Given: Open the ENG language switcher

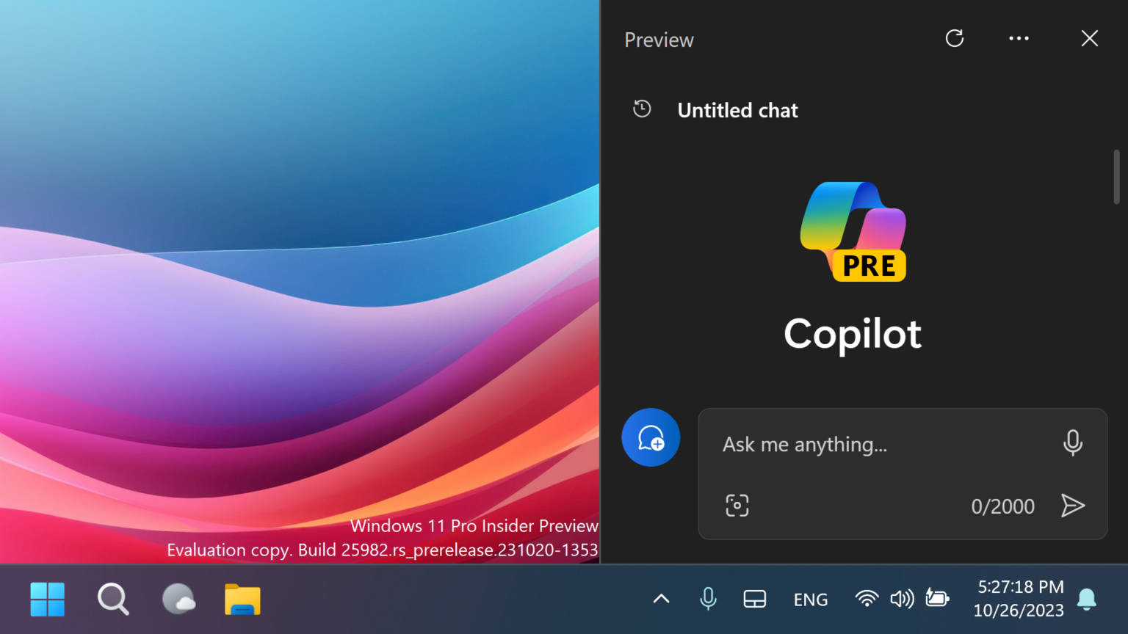Looking at the screenshot, I should point(810,599).
